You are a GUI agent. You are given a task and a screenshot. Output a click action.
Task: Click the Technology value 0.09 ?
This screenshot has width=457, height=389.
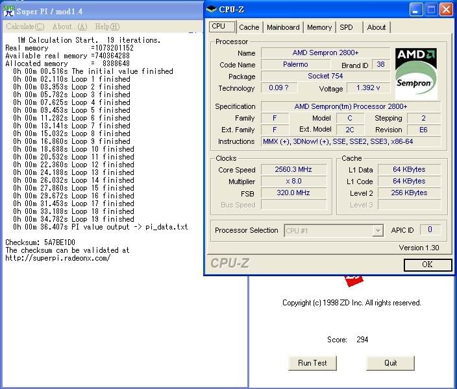(279, 88)
